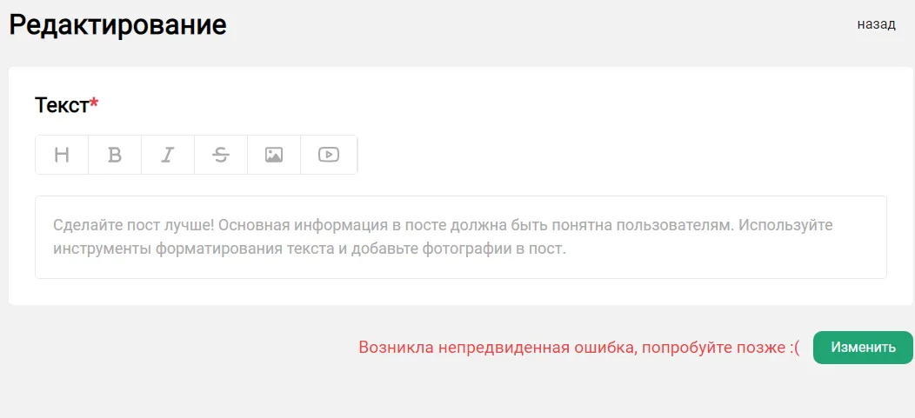Screen dimensions: 915x418
Task: Apply heading format with the H icon
Action: [x=62, y=155]
